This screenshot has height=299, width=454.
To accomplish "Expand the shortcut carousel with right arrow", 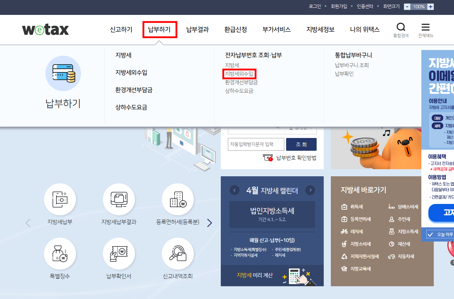I will click(x=209, y=223).
